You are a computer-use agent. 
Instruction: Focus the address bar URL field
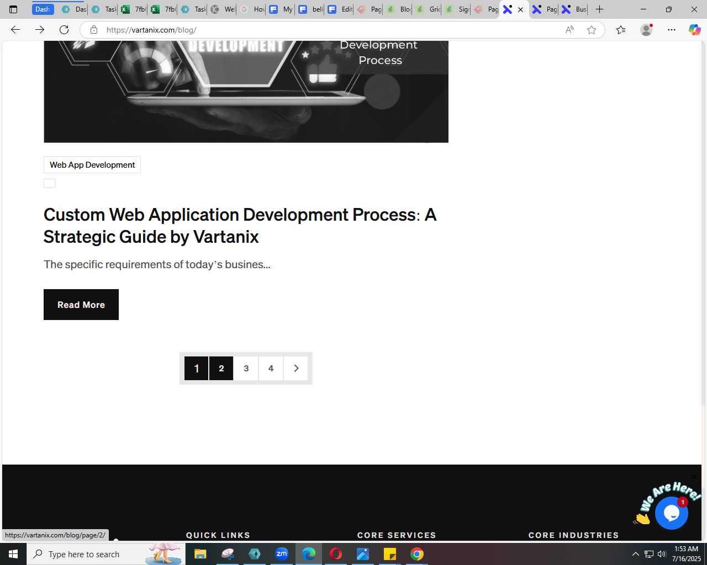click(x=331, y=30)
